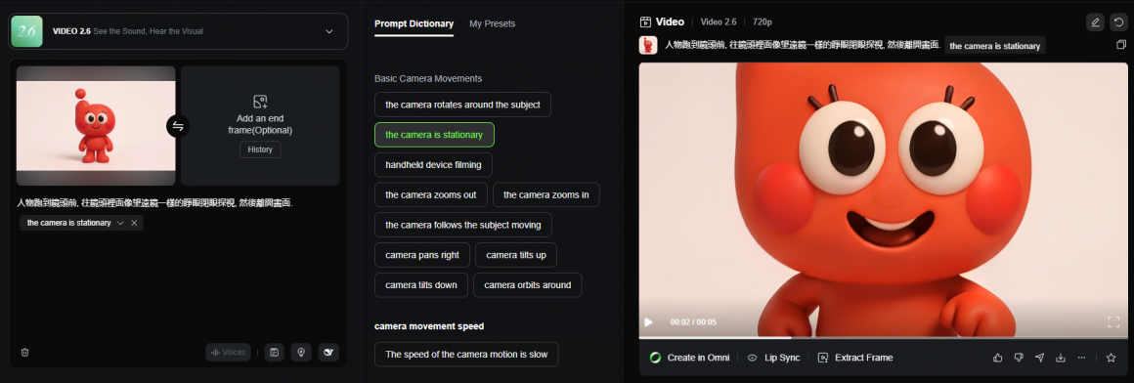The image size is (1134, 383).
Task: Remove the camera is stationary tag
Action: 135,224
